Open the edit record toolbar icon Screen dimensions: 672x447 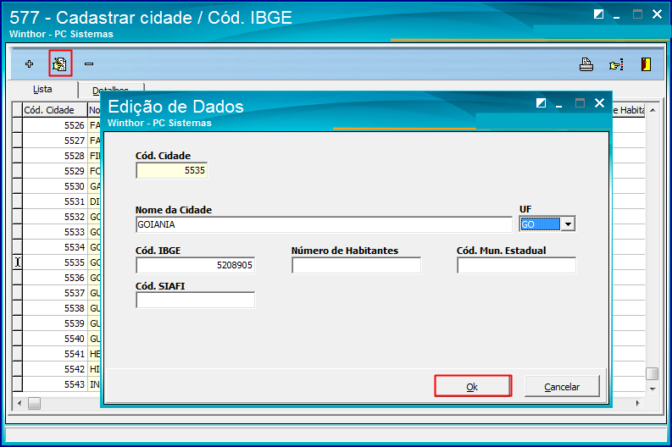(59, 64)
